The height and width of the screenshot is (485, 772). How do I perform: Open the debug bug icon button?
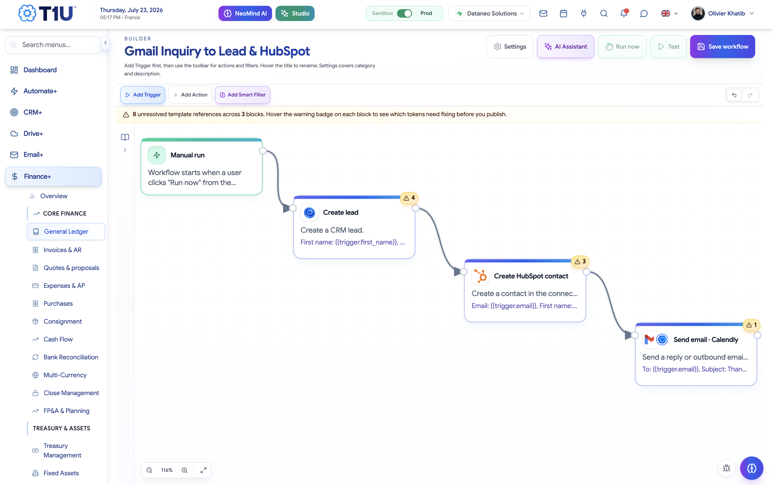(x=726, y=468)
